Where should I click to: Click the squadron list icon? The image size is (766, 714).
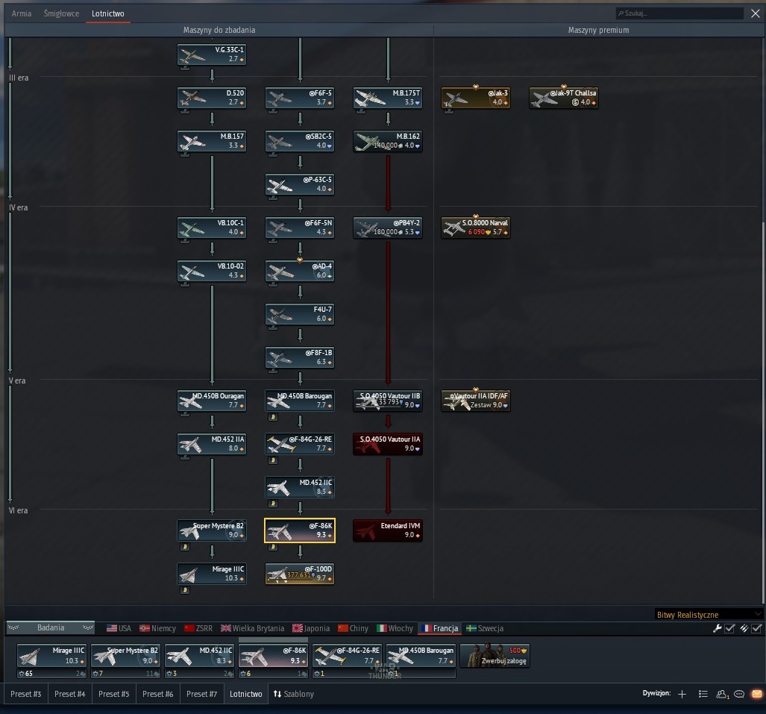703,694
